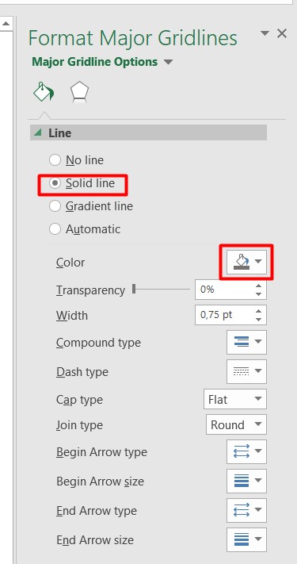Select the No line radio button
The width and height of the screenshot is (297, 564).
55,160
